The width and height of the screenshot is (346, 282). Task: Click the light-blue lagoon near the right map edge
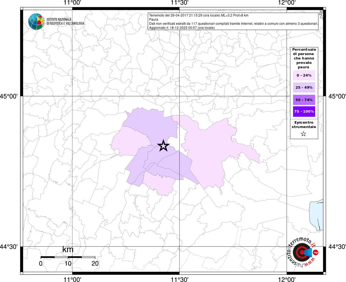(x=316, y=215)
